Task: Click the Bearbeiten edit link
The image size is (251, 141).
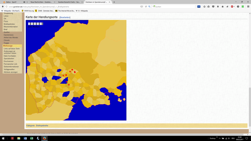Action: click(x=65, y=17)
